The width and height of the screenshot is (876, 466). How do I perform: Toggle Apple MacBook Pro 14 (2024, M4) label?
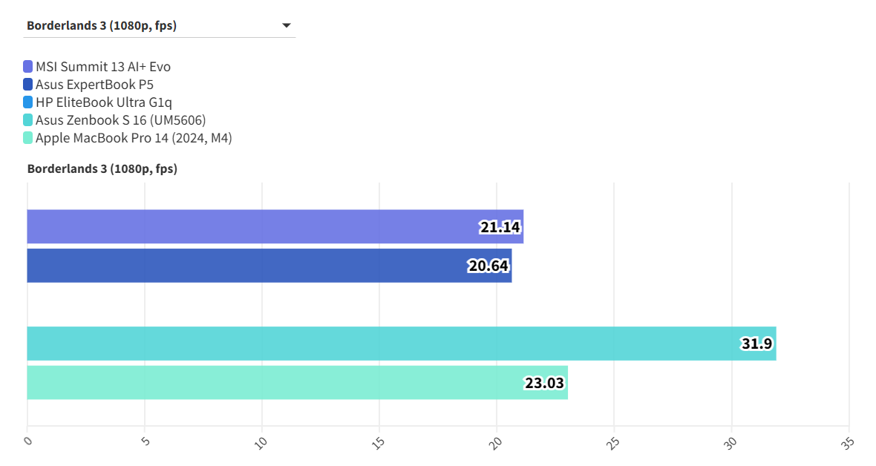tap(134, 138)
